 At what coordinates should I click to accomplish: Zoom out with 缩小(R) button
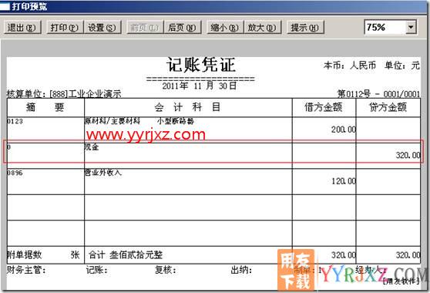[225, 27]
